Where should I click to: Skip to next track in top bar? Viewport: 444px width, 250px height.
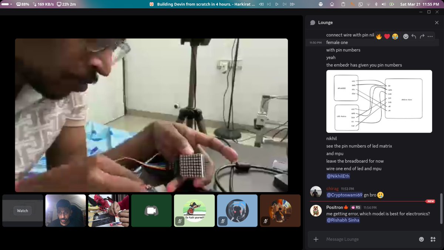[284, 4]
